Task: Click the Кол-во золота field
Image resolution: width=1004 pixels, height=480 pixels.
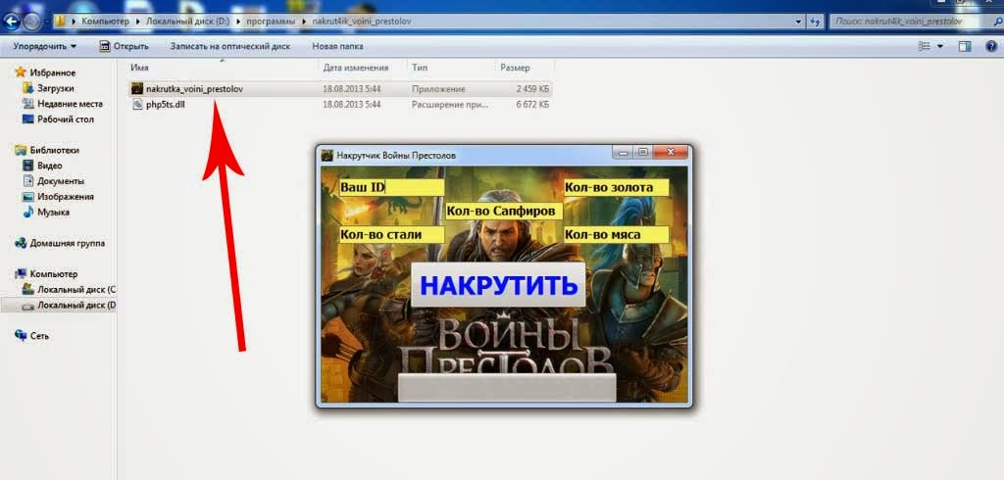Action: (616, 187)
